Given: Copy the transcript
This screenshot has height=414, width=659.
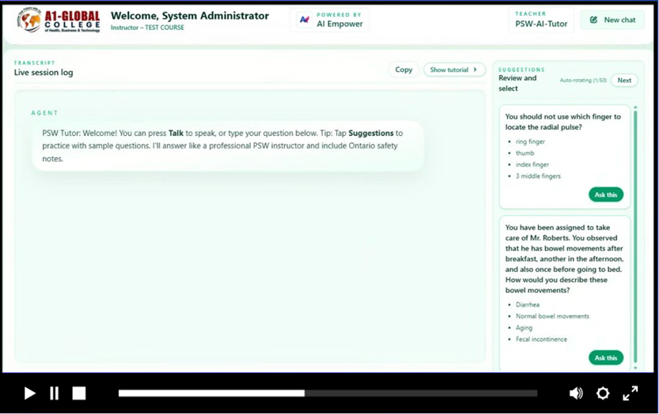Looking at the screenshot, I should [x=403, y=70].
